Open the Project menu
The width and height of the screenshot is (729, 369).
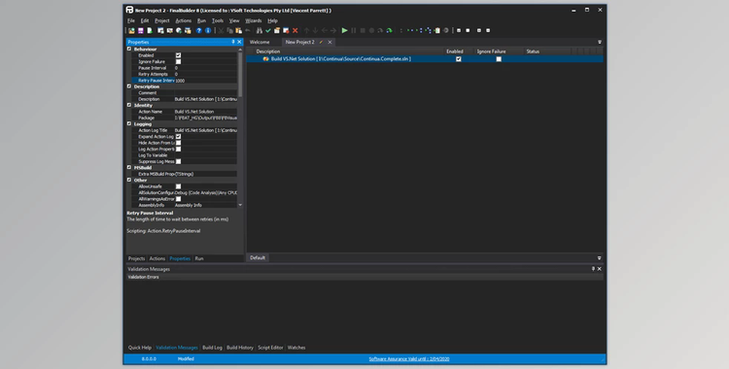point(161,20)
